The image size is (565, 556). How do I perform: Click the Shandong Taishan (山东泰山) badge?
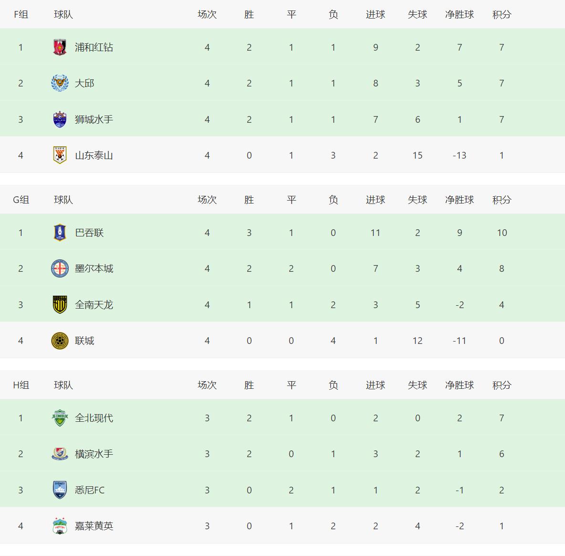click(x=60, y=155)
